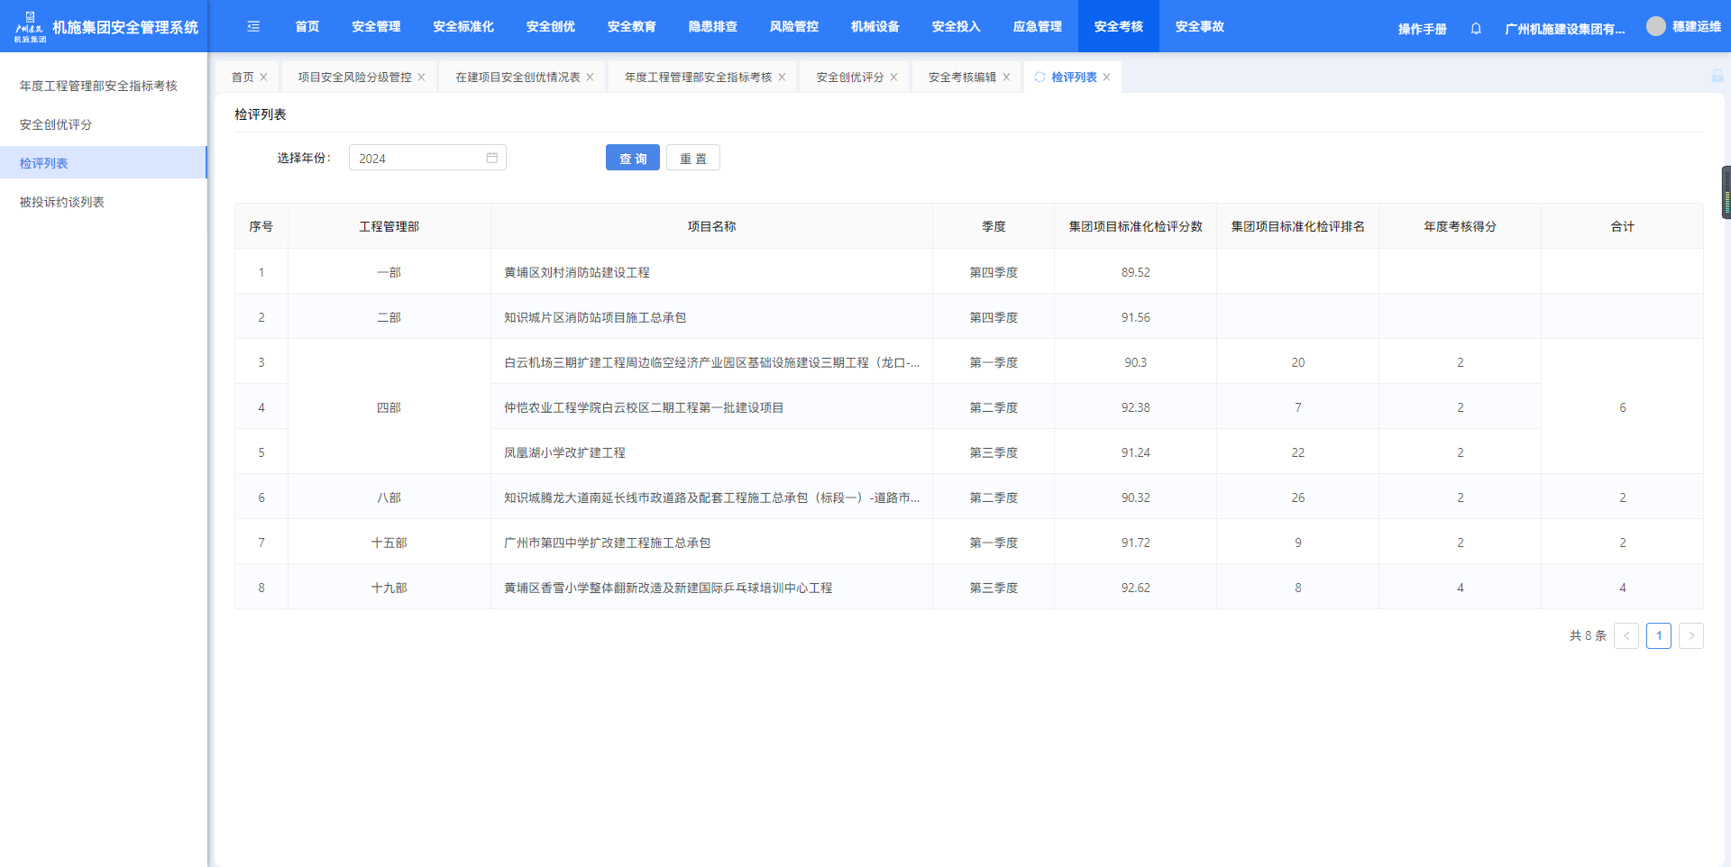Viewport: 1731px width, 867px height.
Task: Click the 重置 button
Action: [692, 158]
